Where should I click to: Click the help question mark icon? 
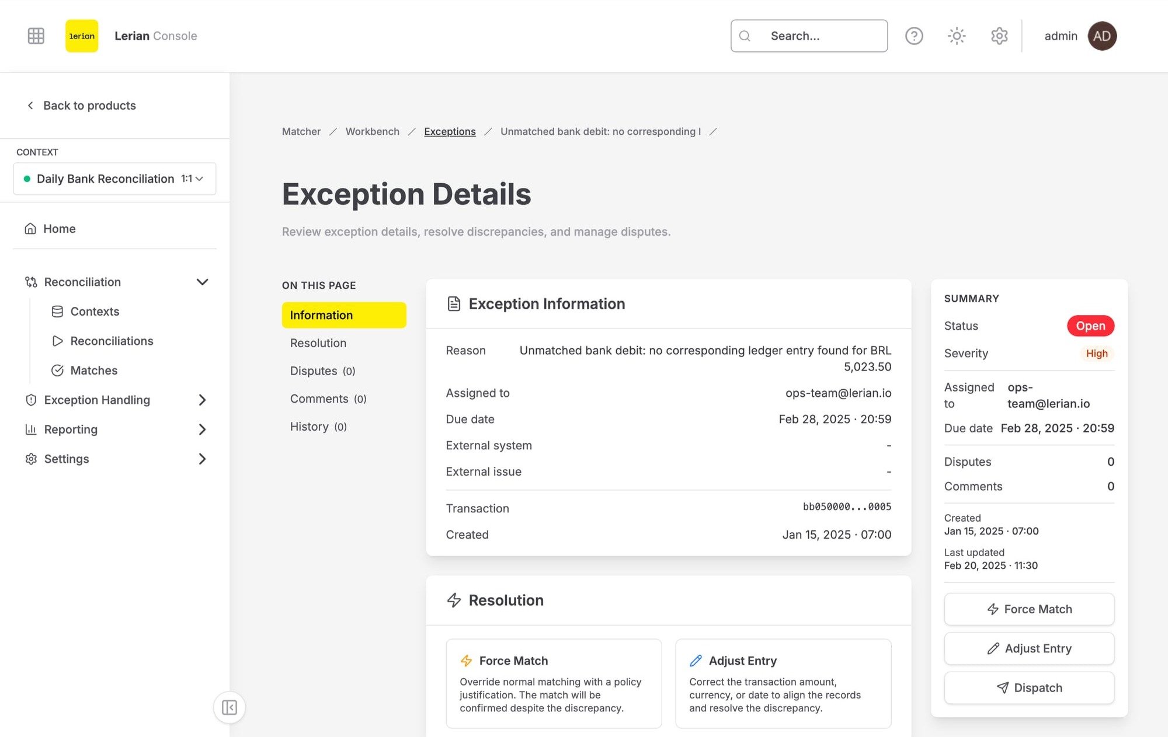[x=914, y=36]
